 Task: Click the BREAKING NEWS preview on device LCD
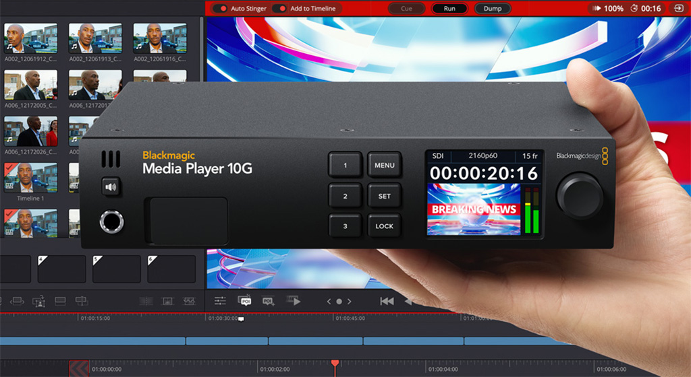click(x=474, y=209)
